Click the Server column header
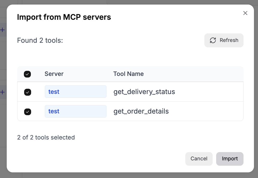Image resolution: width=258 pixels, height=178 pixels. pyautogui.click(x=54, y=74)
